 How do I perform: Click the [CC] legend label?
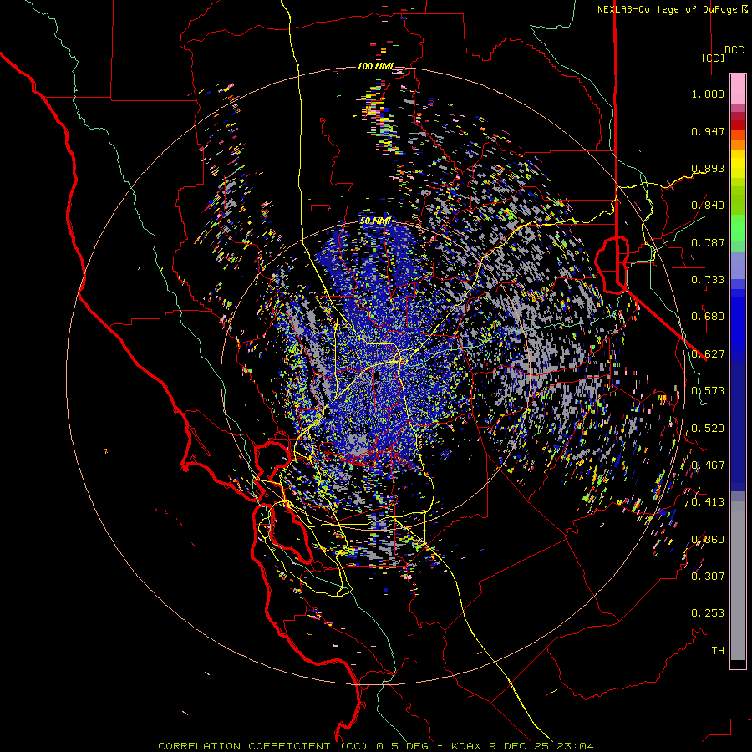coord(714,58)
